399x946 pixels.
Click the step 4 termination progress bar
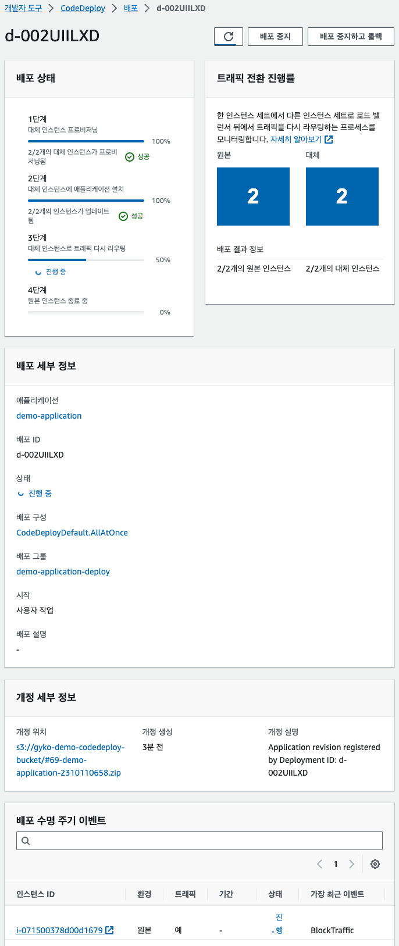point(86,312)
